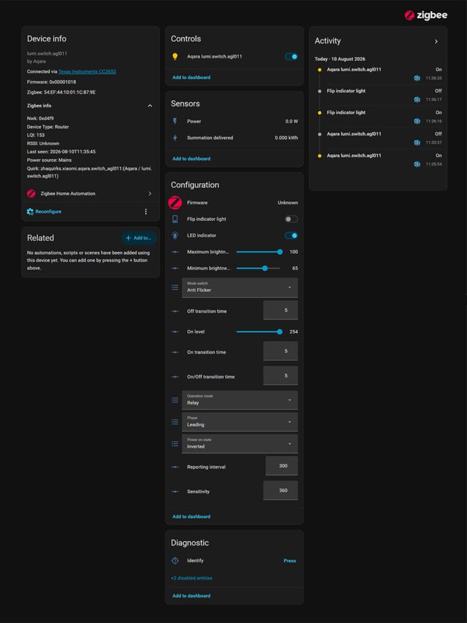Click the Mode switch list icon
Viewport: 467px width, 623px height.
tap(175, 287)
